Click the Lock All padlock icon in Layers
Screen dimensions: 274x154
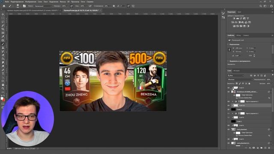pyautogui.click(x=249, y=83)
